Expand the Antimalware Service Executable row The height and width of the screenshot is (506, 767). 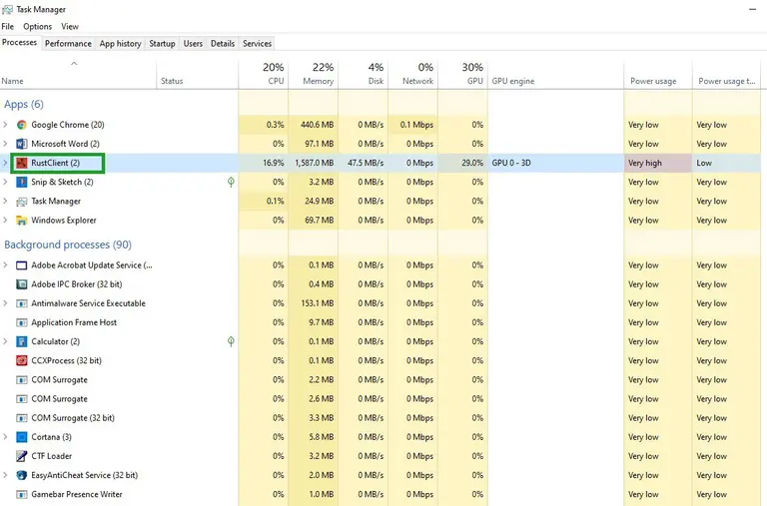click(5, 303)
